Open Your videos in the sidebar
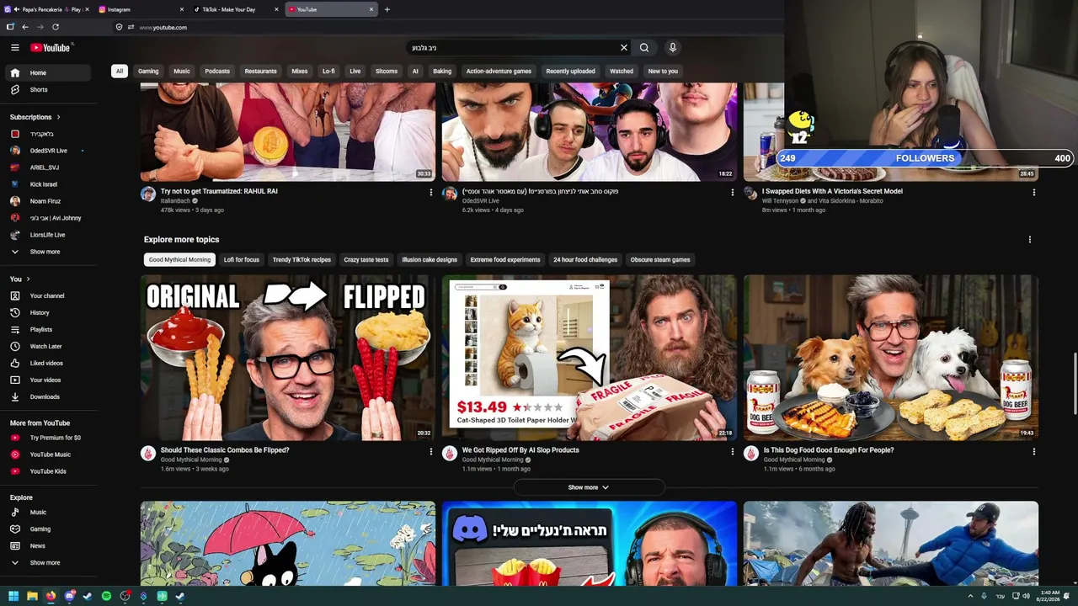The image size is (1078, 606). pos(49,380)
